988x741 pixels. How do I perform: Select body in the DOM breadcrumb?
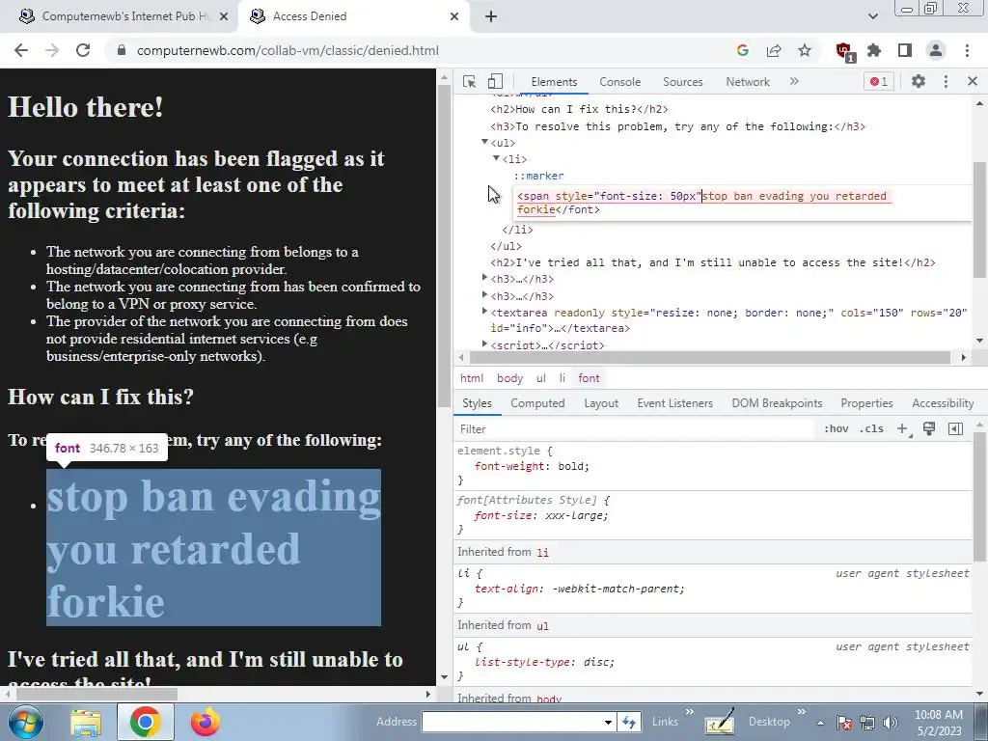(x=509, y=378)
